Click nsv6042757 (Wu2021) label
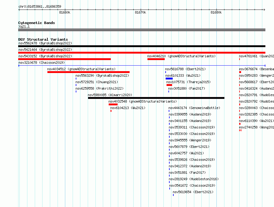Viewport: 274px width, 207px height. 186,153
